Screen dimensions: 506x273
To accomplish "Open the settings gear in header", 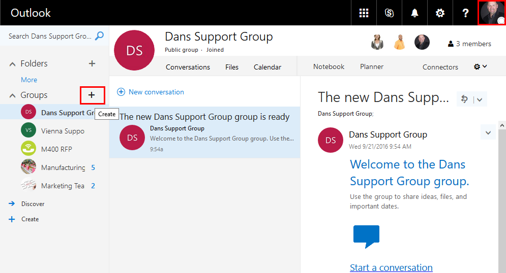I will point(440,13).
